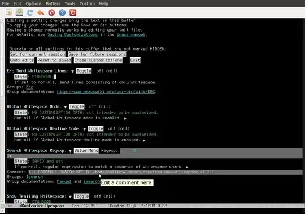Click the Set for current session toolbar icon

point(8,12)
